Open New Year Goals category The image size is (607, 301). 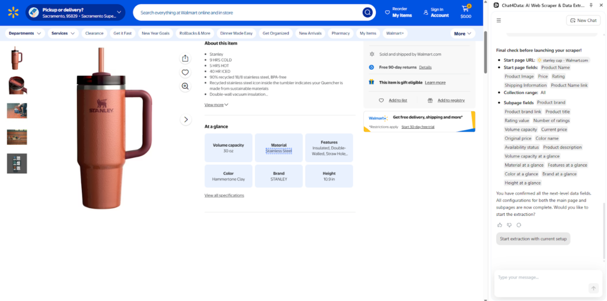pos(156,33)
